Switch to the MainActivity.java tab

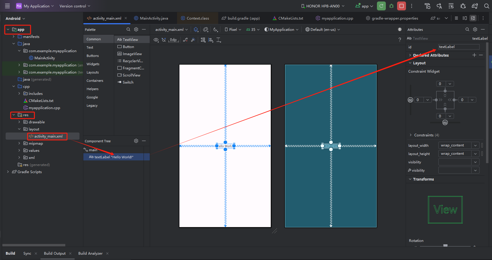tap(151, 18)
